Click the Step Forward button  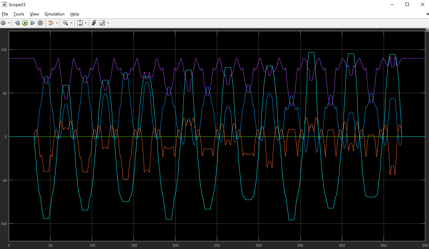click(33, 23)
